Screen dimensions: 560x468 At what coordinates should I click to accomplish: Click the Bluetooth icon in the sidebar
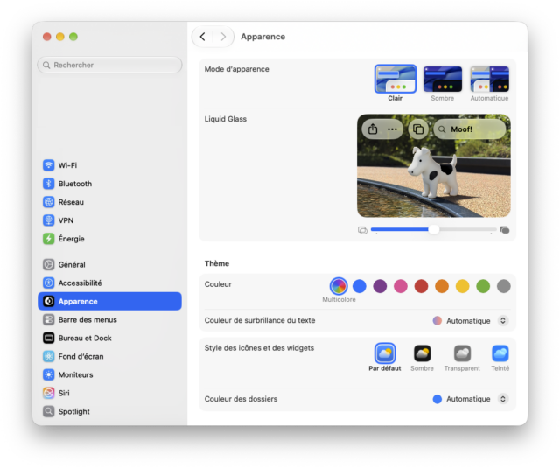pos(49,184)
